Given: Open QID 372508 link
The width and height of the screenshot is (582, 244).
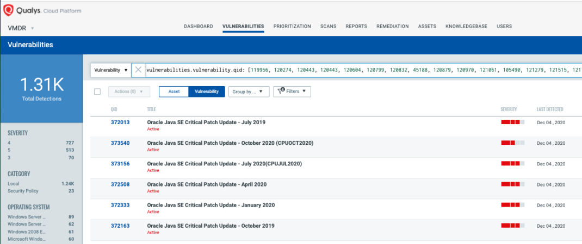Looking at the screenshot, I should (x=120, y=184).
